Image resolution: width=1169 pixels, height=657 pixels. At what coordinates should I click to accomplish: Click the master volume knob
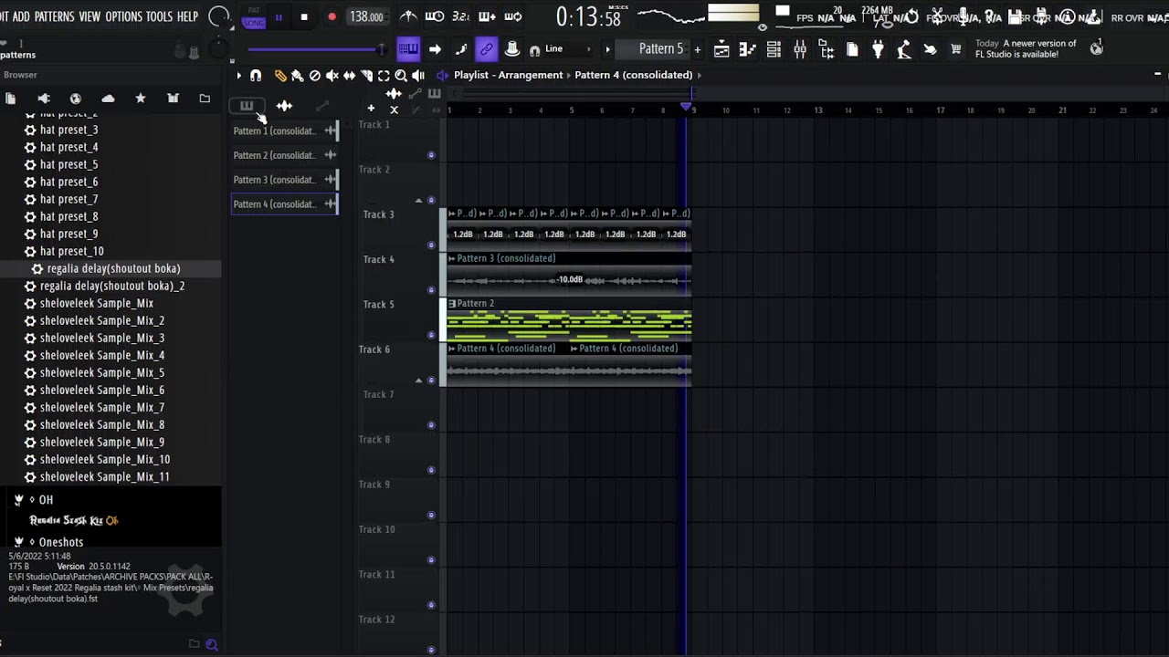coord(218,16)
